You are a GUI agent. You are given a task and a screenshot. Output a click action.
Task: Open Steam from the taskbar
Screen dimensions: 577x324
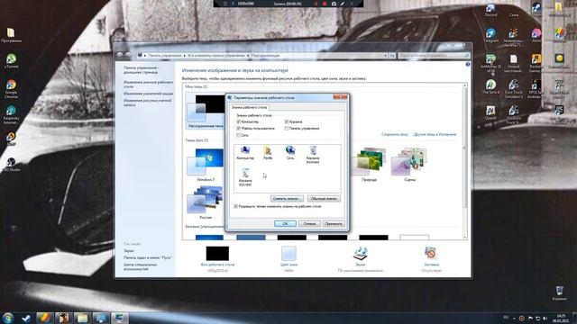pyautogui.click(x=26, y=318)
